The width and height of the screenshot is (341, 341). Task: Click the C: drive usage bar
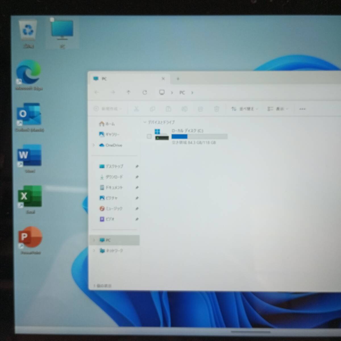[x=199, y=137]
